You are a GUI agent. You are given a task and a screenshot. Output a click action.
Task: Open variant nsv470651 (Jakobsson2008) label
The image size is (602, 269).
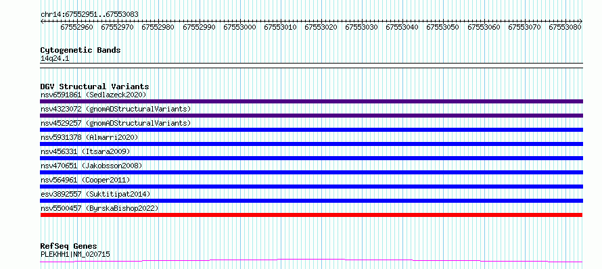[x=91, y=166]
